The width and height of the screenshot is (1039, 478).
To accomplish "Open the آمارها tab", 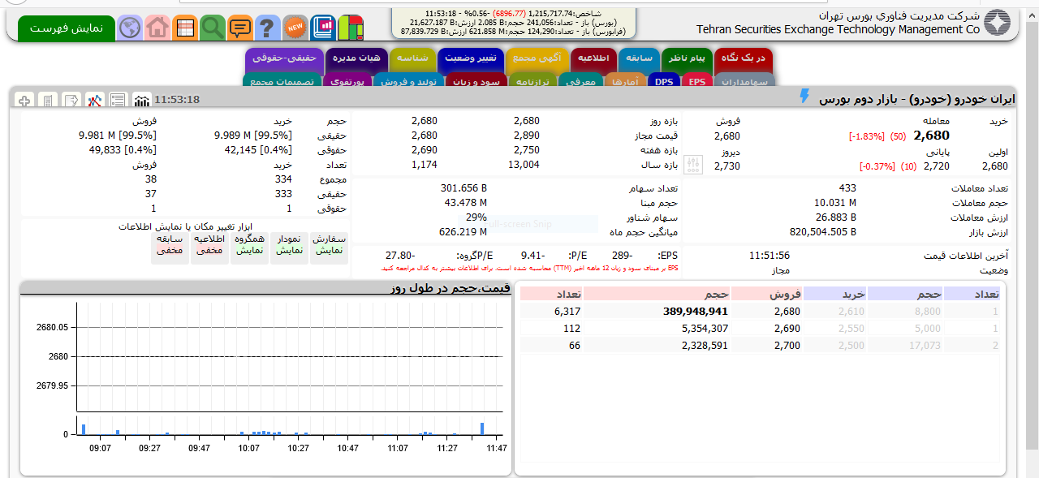I will click(626, 81).
